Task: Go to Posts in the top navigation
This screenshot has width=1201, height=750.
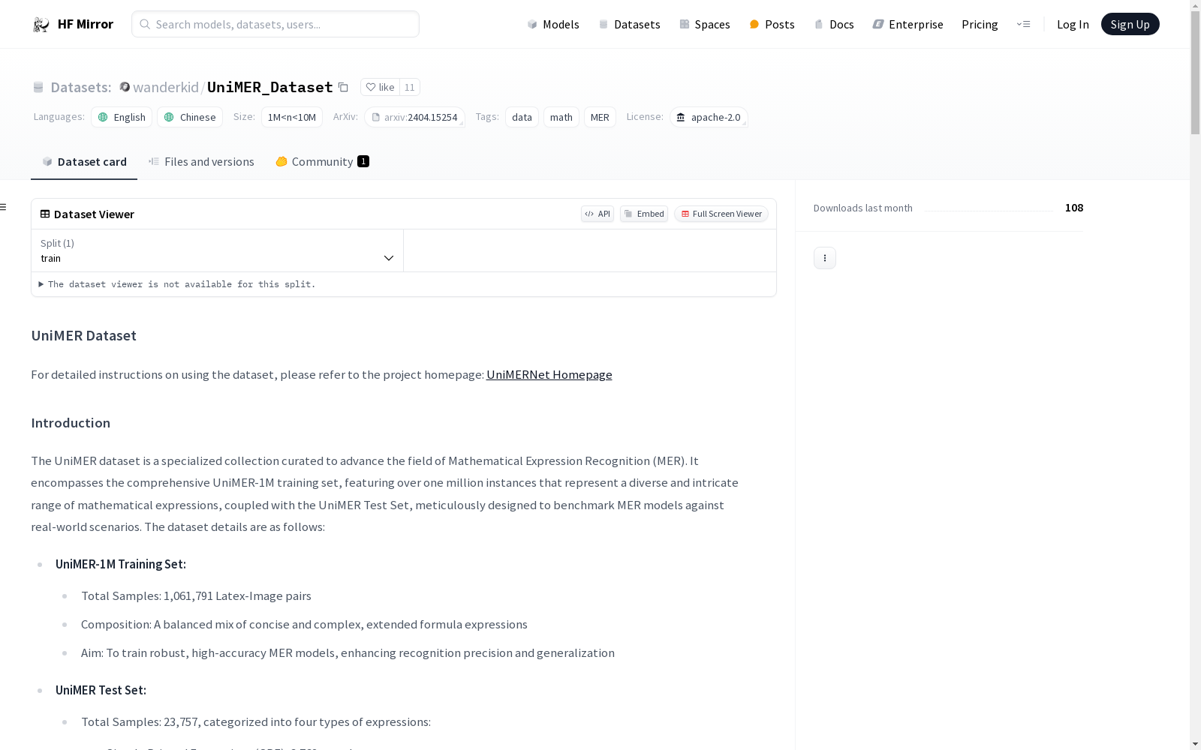Action: (x=772, y=25)
